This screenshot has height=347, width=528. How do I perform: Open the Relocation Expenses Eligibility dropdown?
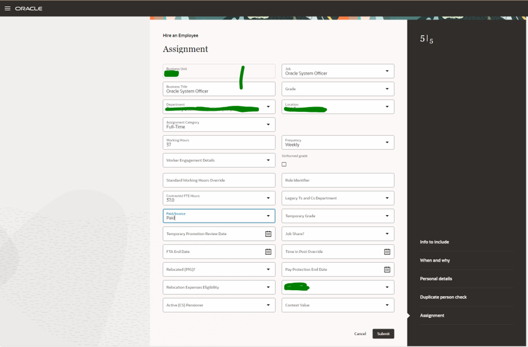(x=268, y=287)
